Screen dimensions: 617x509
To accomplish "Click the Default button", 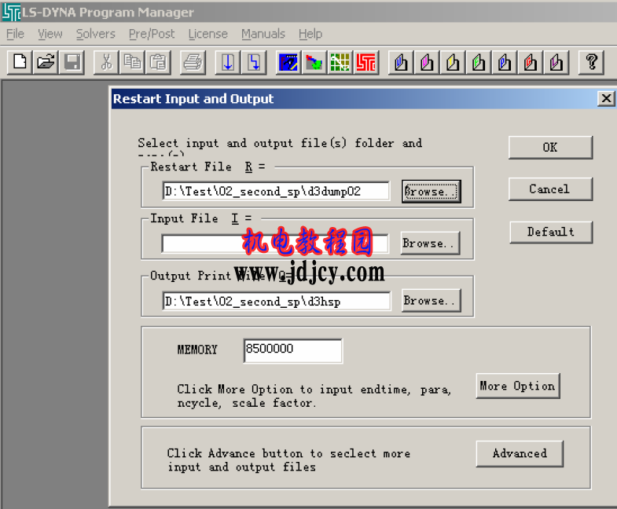I will click(550, 232).
